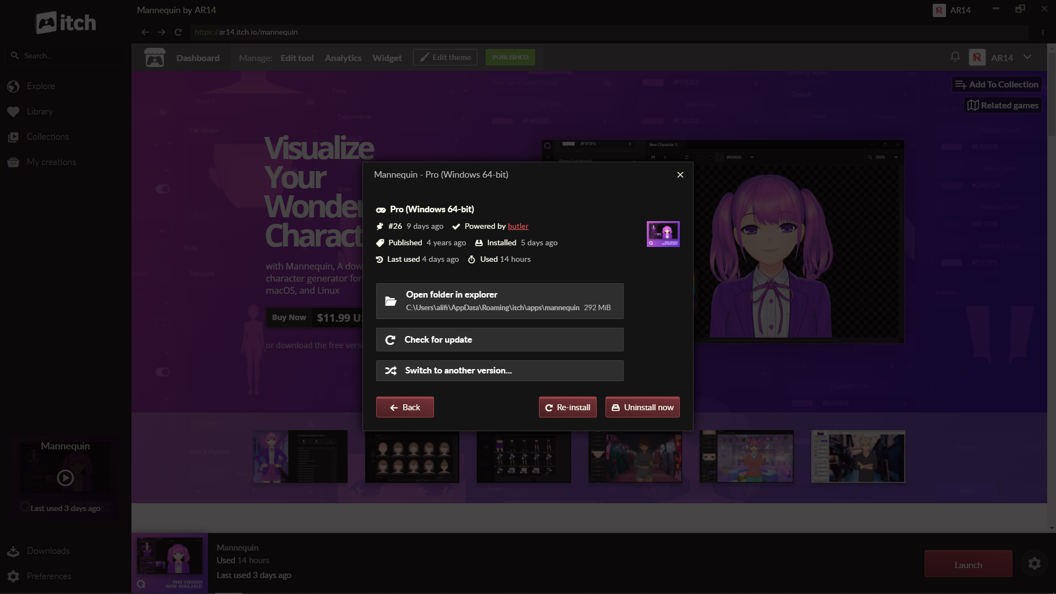Click the Downloads tray icon
The height and width of the screenshot is (594, 1056).
tap(14, 551)
